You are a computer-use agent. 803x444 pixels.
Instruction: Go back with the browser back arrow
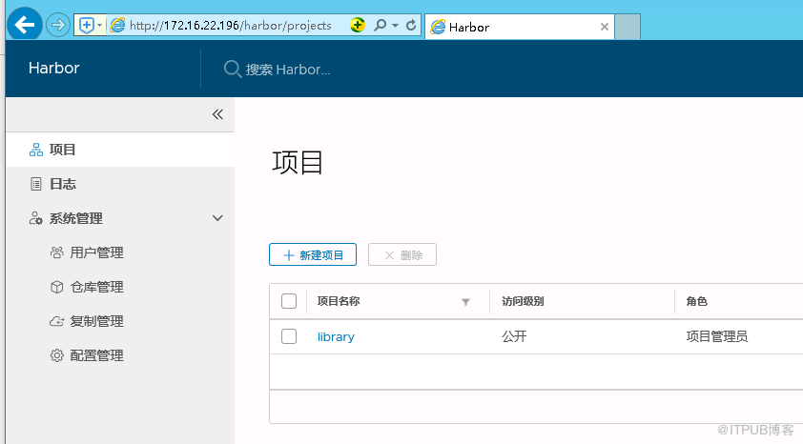pyautogui.click(x=24, y=24)
